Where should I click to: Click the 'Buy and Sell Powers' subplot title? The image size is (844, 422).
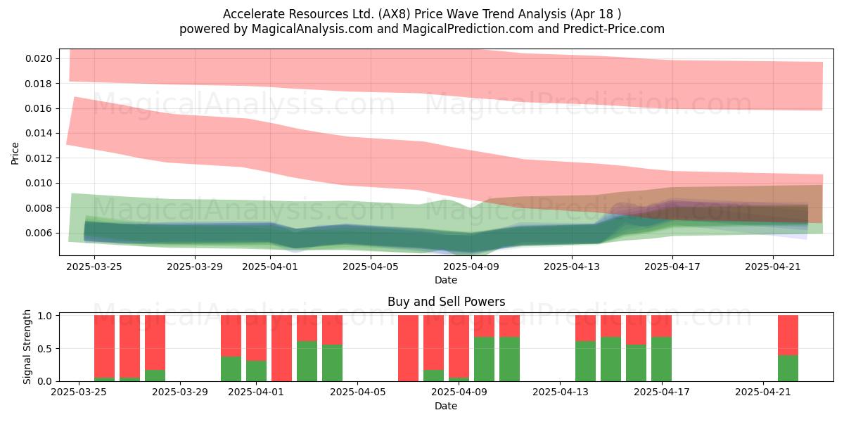tap(446, 302)
